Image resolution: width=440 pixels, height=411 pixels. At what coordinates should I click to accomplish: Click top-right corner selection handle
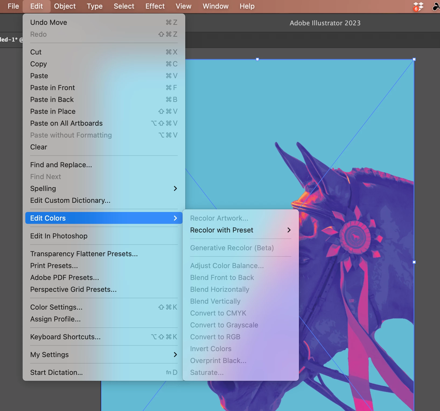(414, 59)
